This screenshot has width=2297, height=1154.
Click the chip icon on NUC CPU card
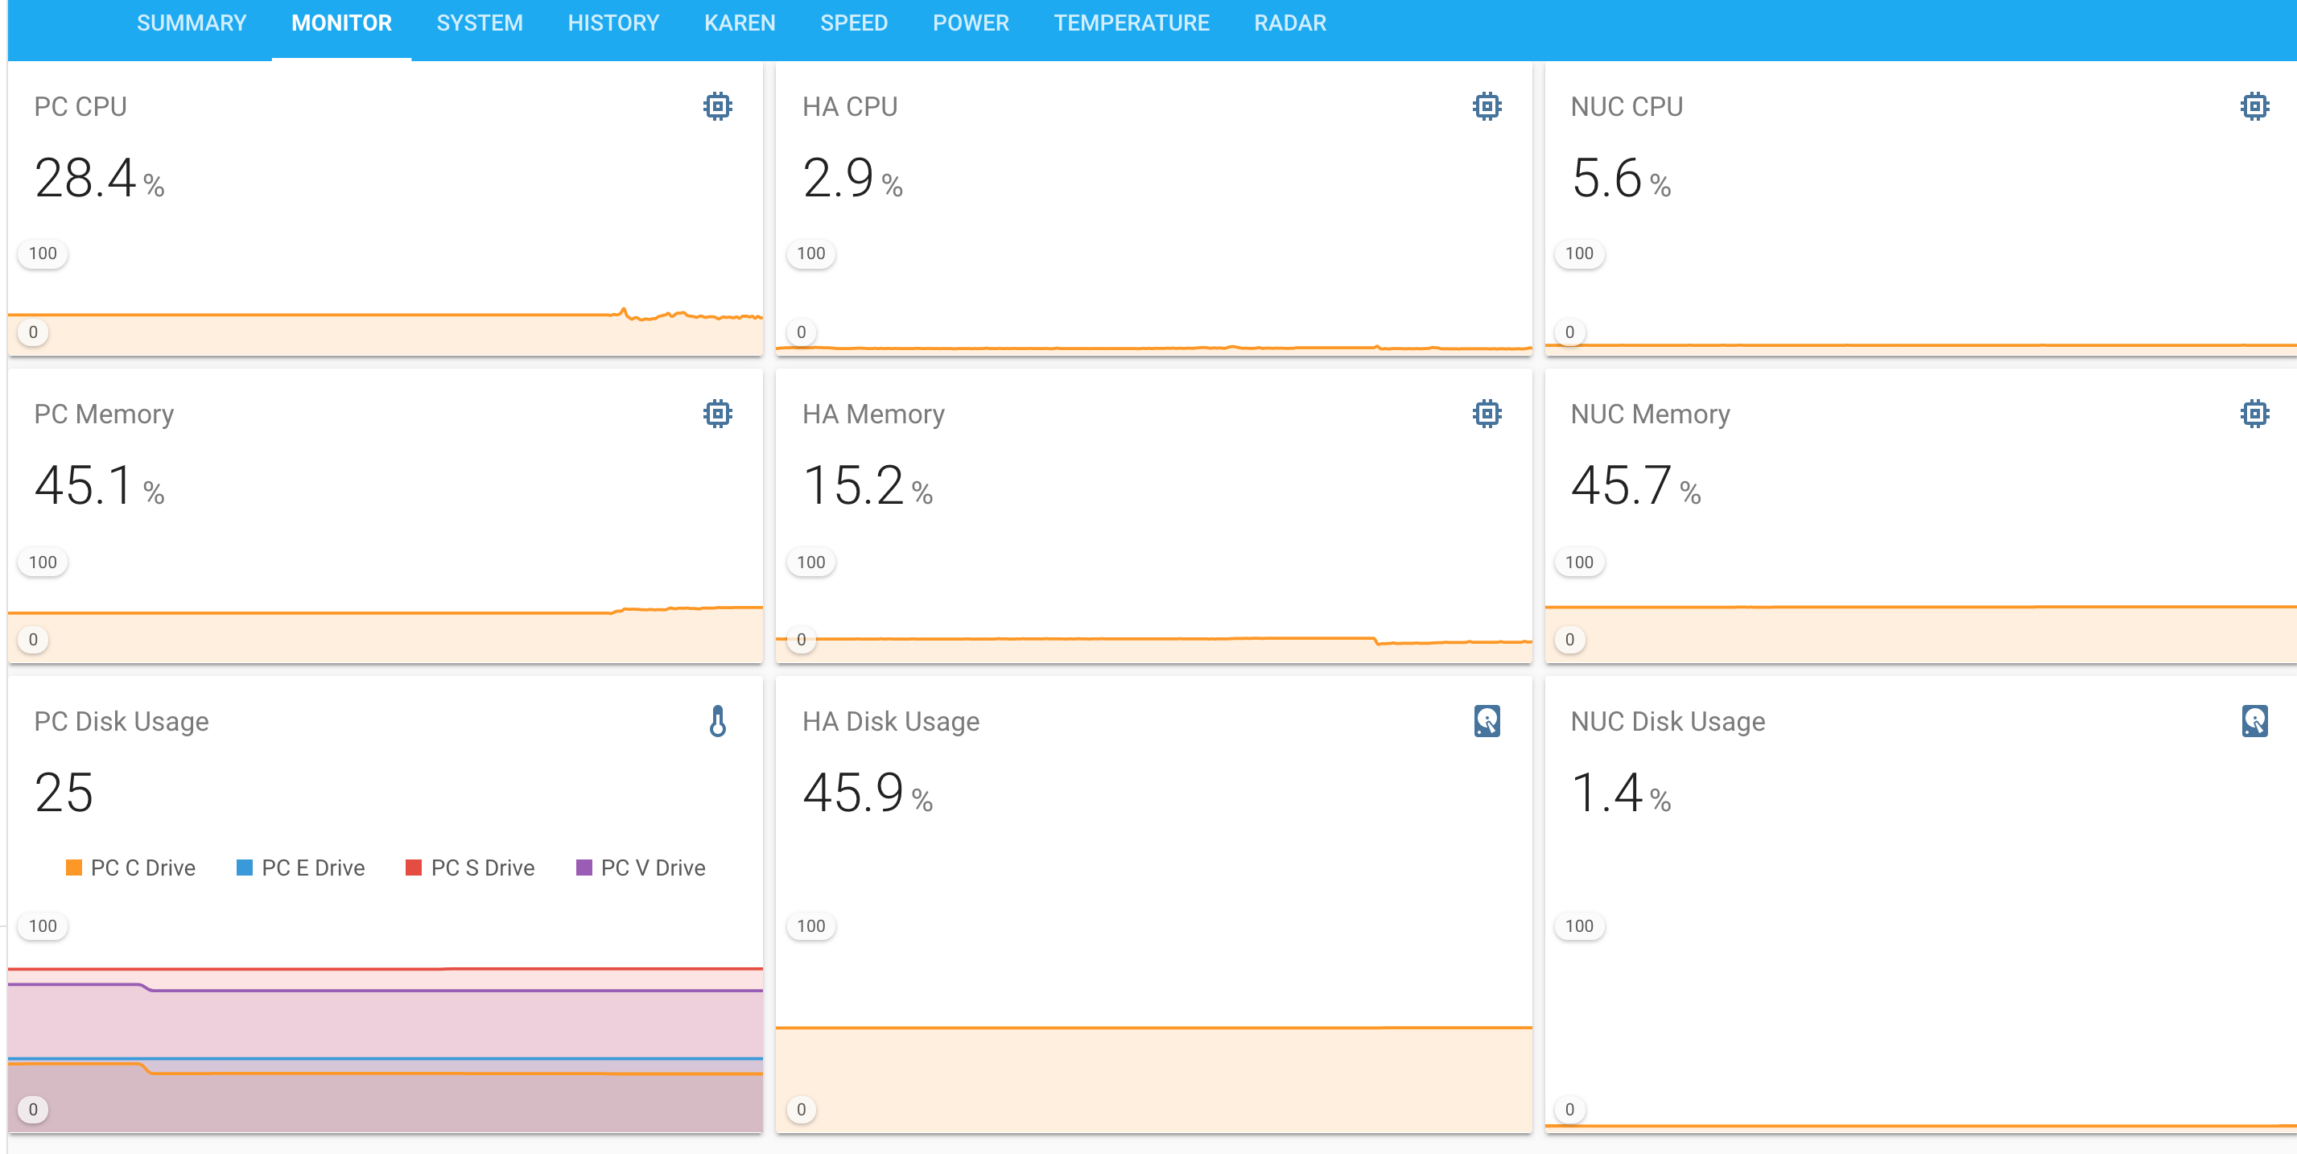2255,105
